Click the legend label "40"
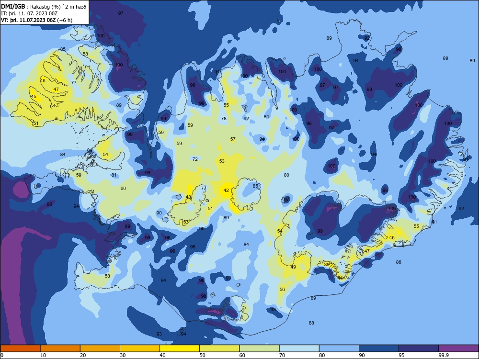The width and height of the screenshot is (479, 359). point(162,355)
